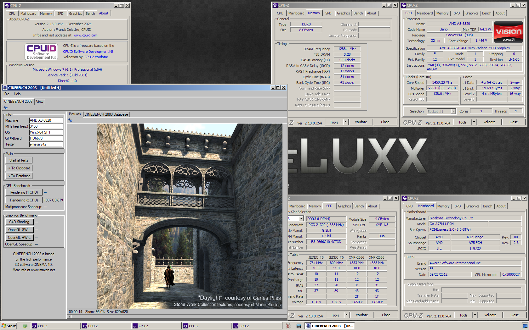Viewport: 529px width, 330px height.
Task: Expand the memory slot selection dropdown in the SPD window
Action: [301, 218]
